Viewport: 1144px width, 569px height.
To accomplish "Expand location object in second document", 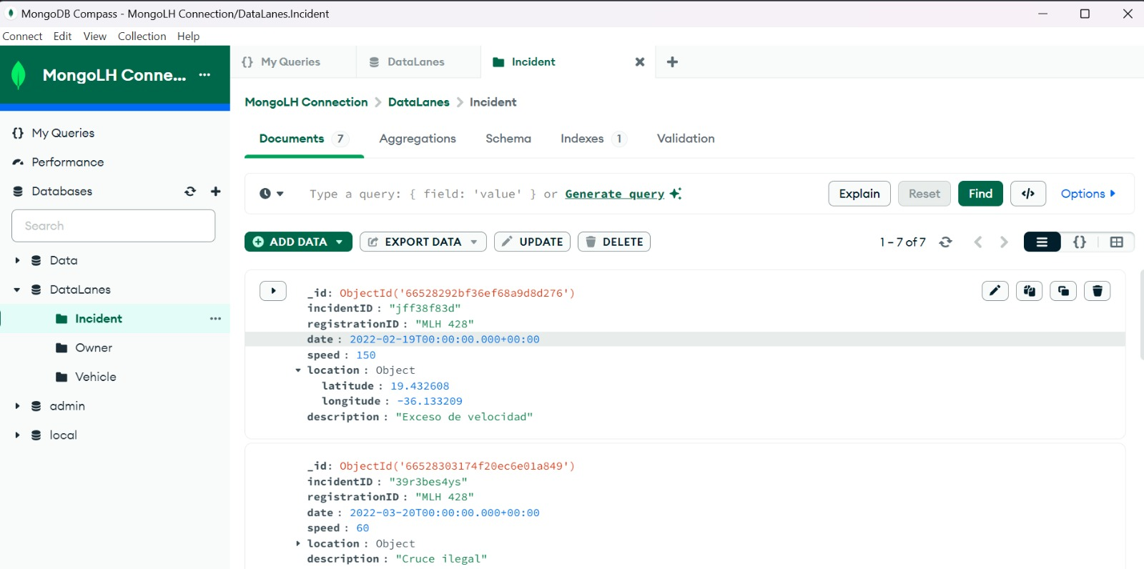I will coord(298,544).
